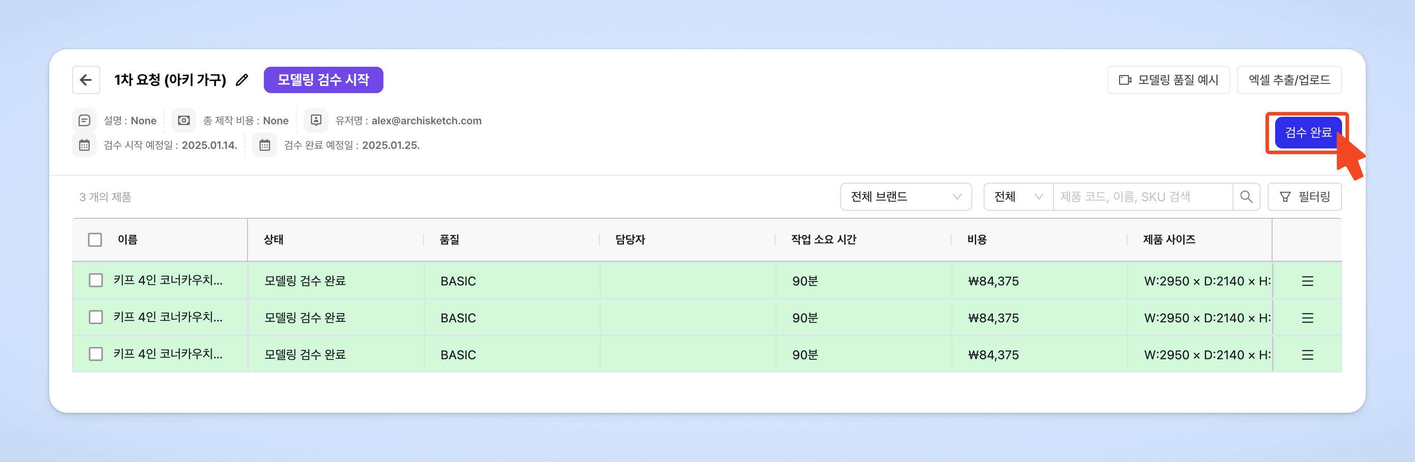
Task: Check the second product row checkbox
Action: click(x=95, y=317)
